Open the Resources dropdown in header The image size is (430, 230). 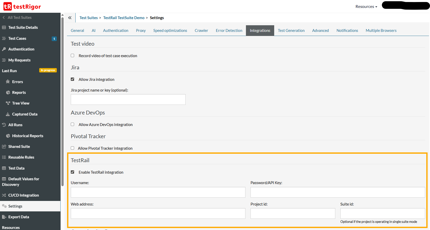pos(366,7)
